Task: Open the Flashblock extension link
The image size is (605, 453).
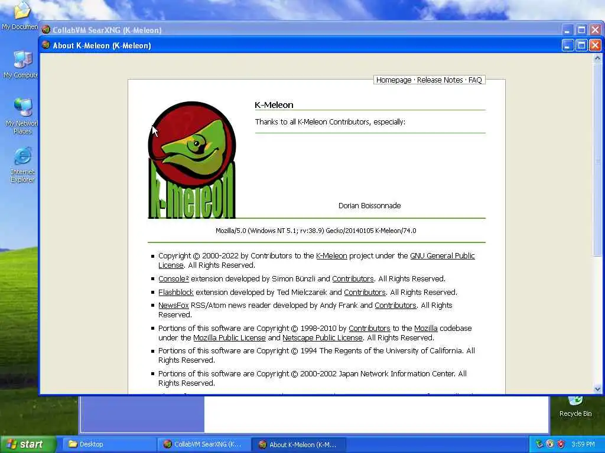Action: [x=176, y=293]
